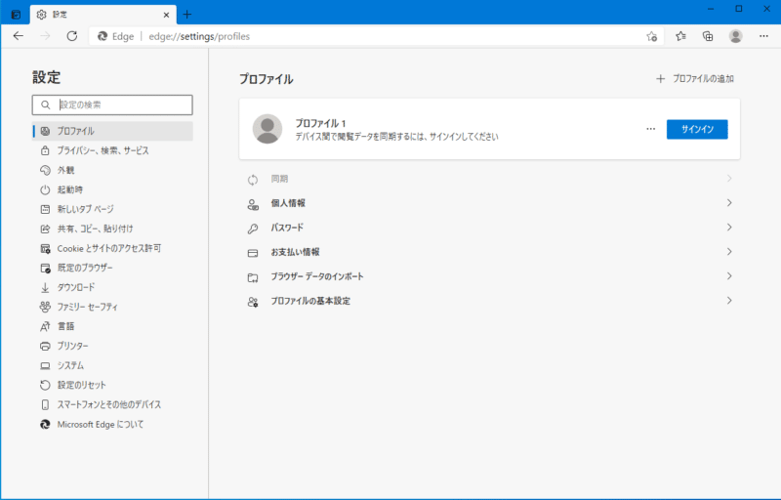The image size is (781, 500).
Task: Click the blue サインイン button
Action: tap(697, 130)
